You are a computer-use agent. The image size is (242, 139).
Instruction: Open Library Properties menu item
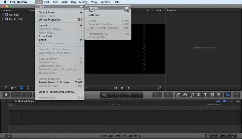[60, 20]
